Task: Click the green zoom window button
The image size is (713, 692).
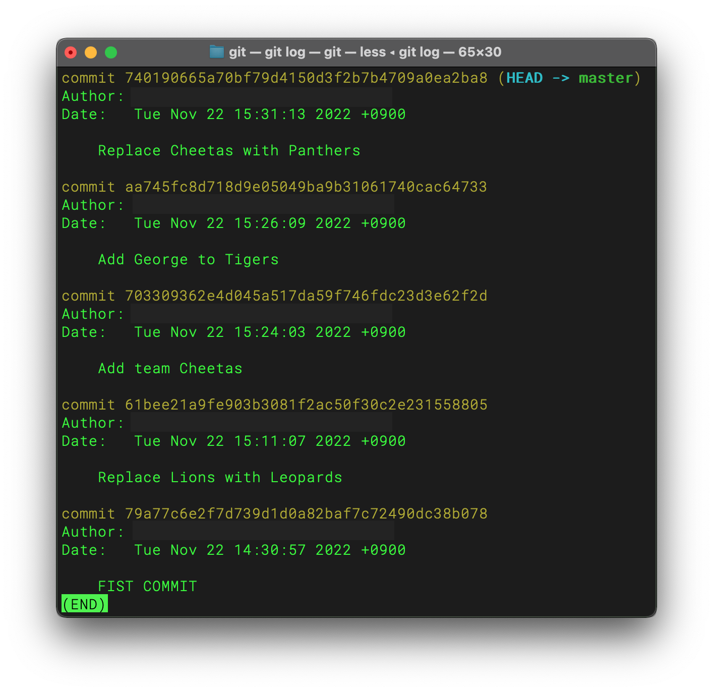Action: 111,52
